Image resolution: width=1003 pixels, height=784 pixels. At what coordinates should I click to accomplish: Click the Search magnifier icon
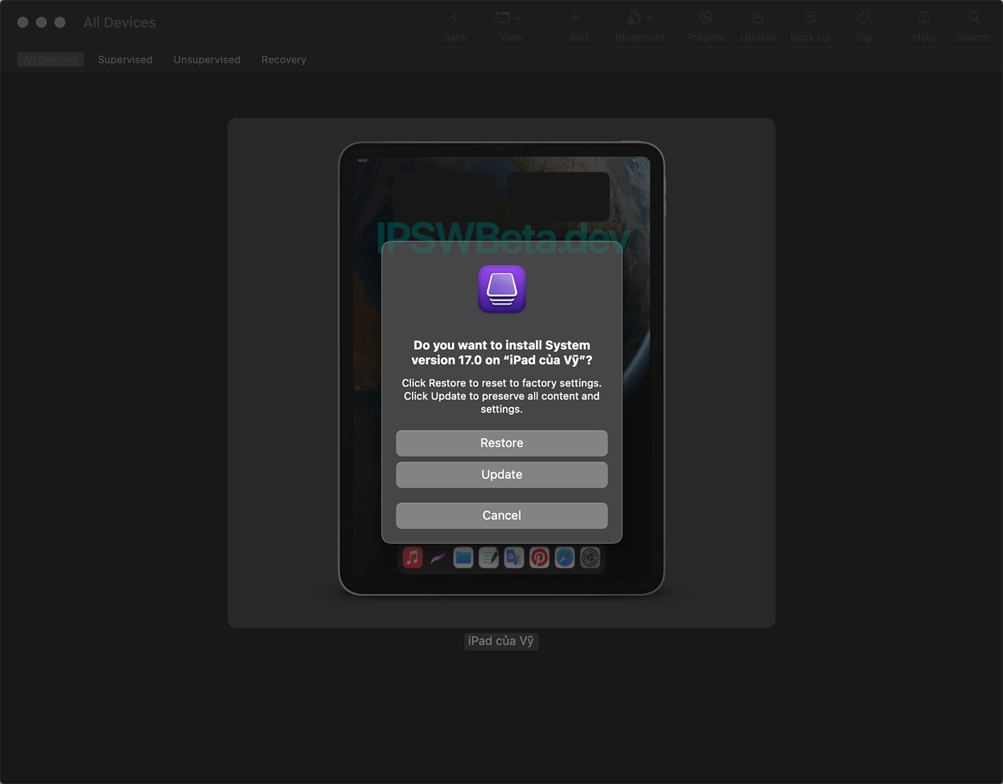click(x=974, y=18)
